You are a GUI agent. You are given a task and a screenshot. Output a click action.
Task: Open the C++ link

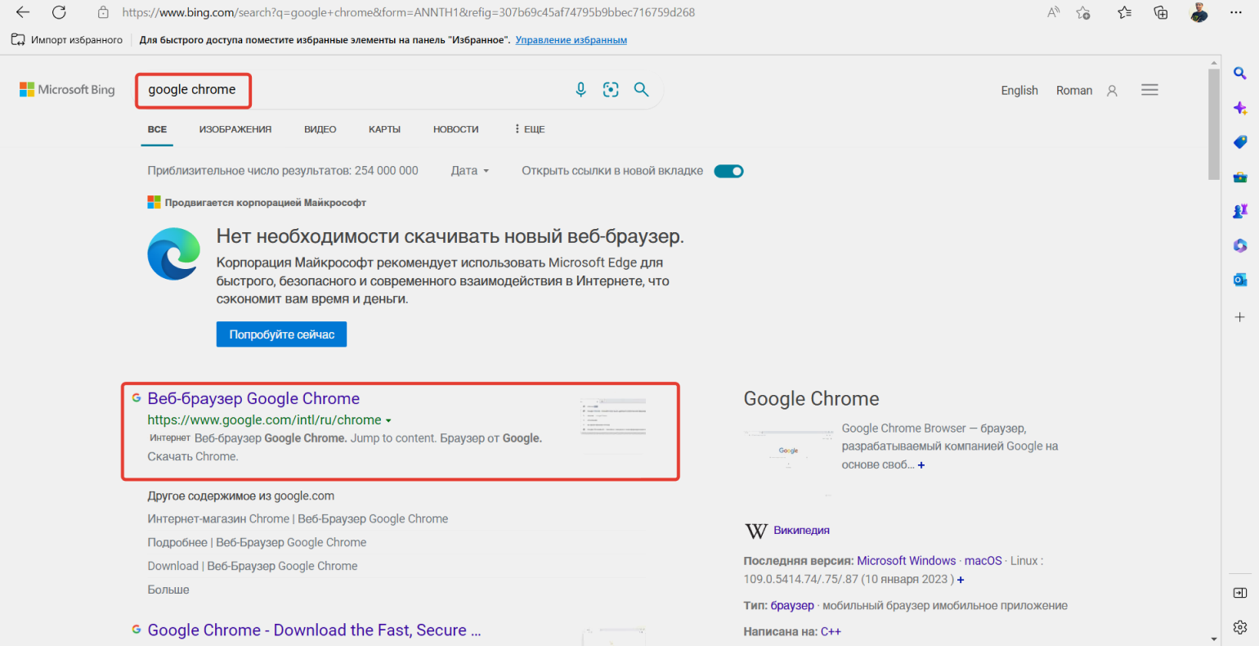(831, 632)
